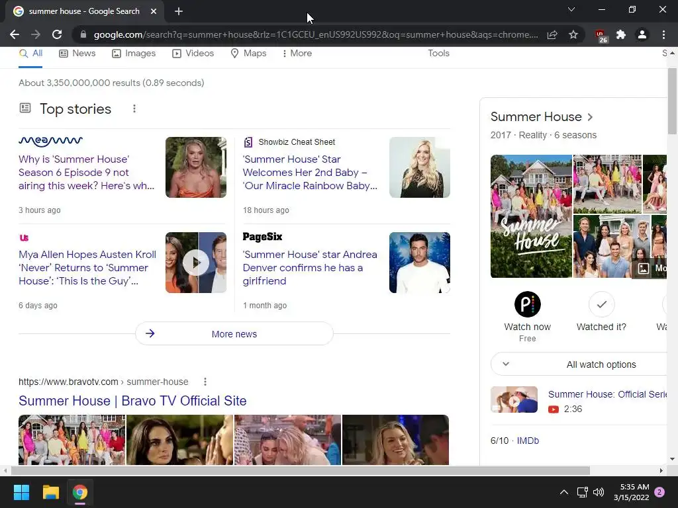
Task: Click the scroll right arrow on horizontal scrollbar
Action: tap(661, 470)
